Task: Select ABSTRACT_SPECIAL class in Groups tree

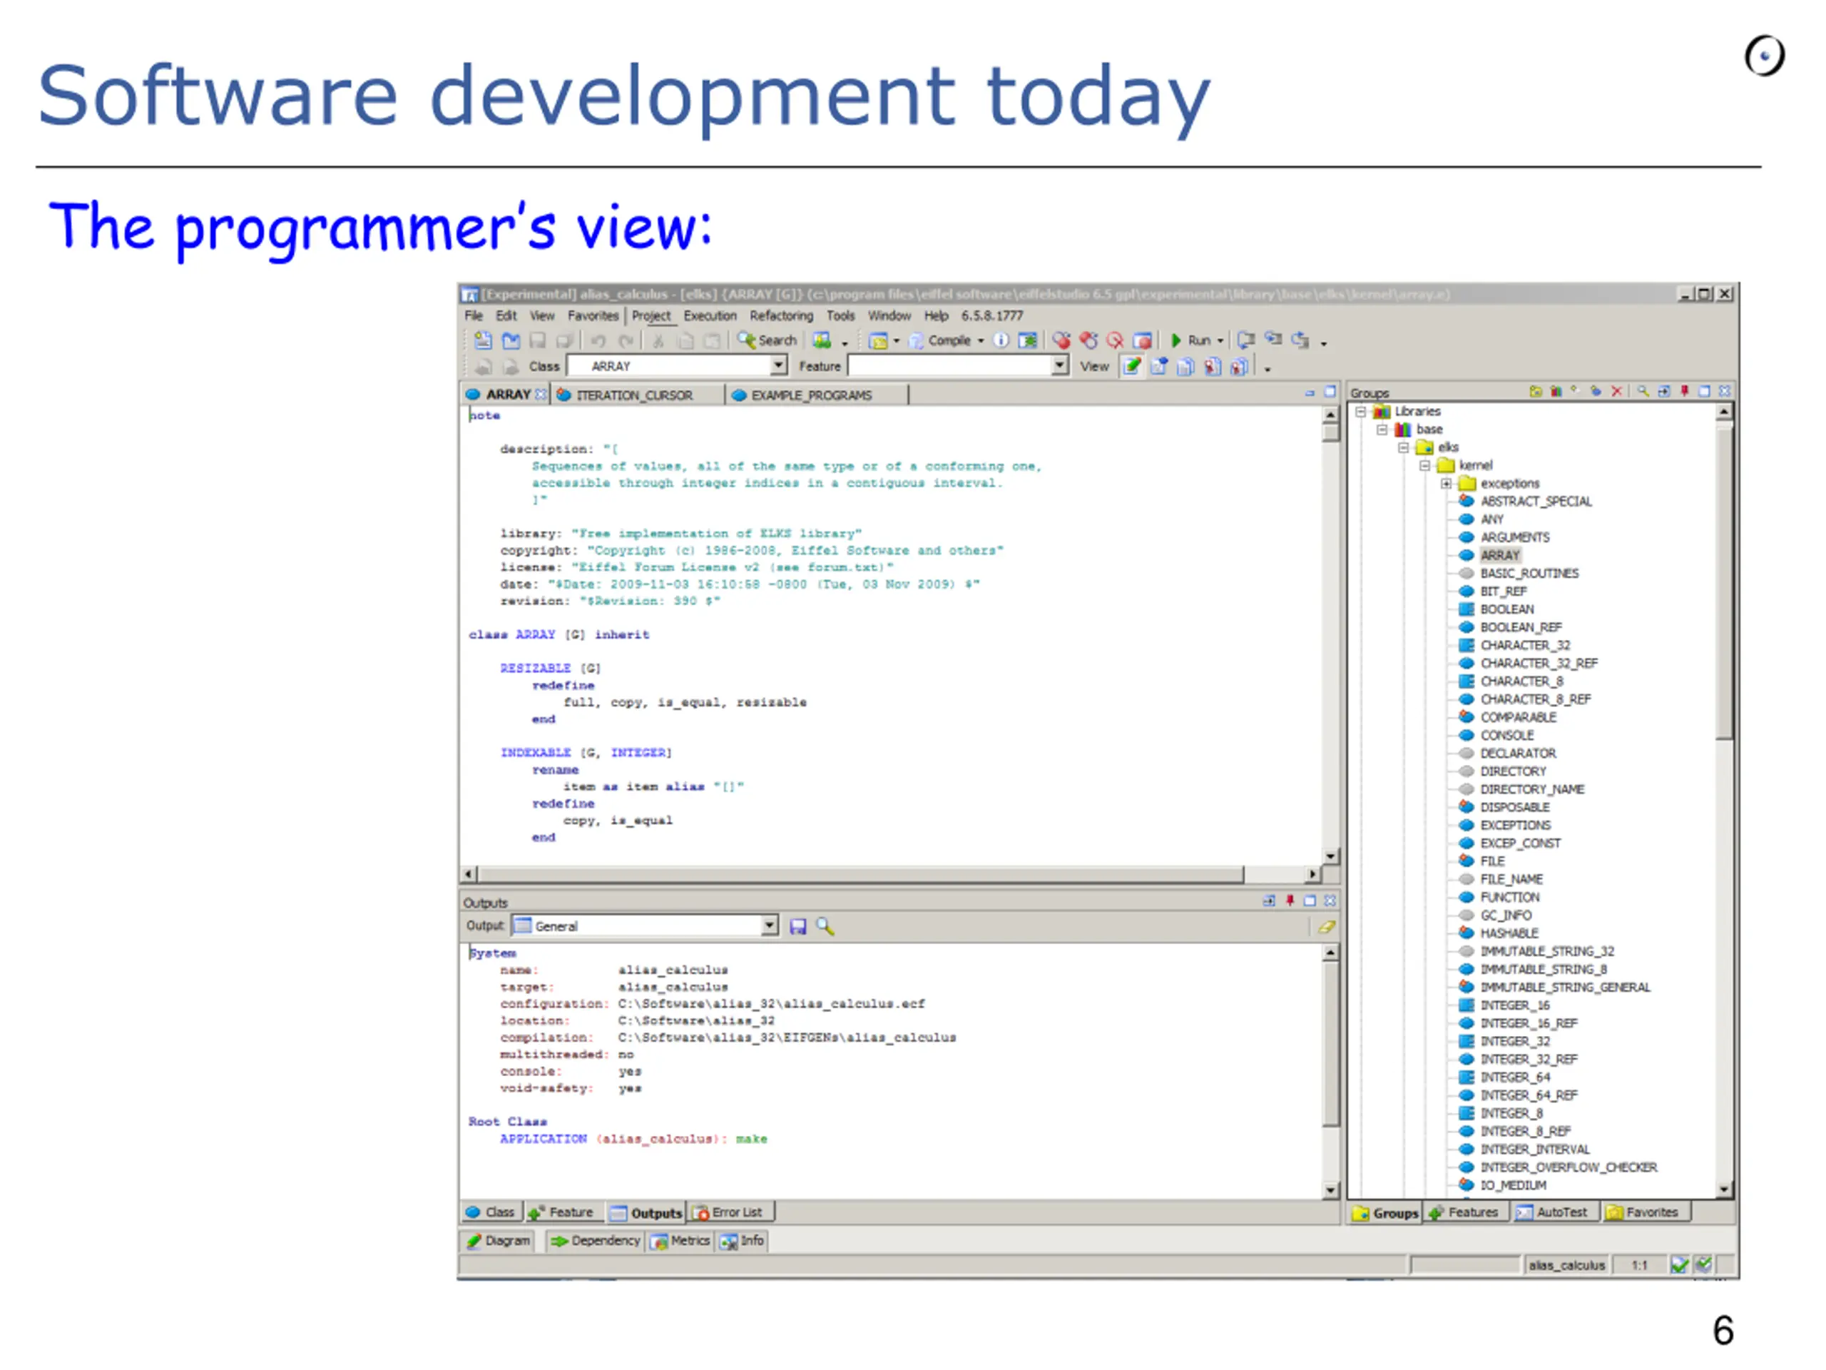Action: pos(1536,501)
